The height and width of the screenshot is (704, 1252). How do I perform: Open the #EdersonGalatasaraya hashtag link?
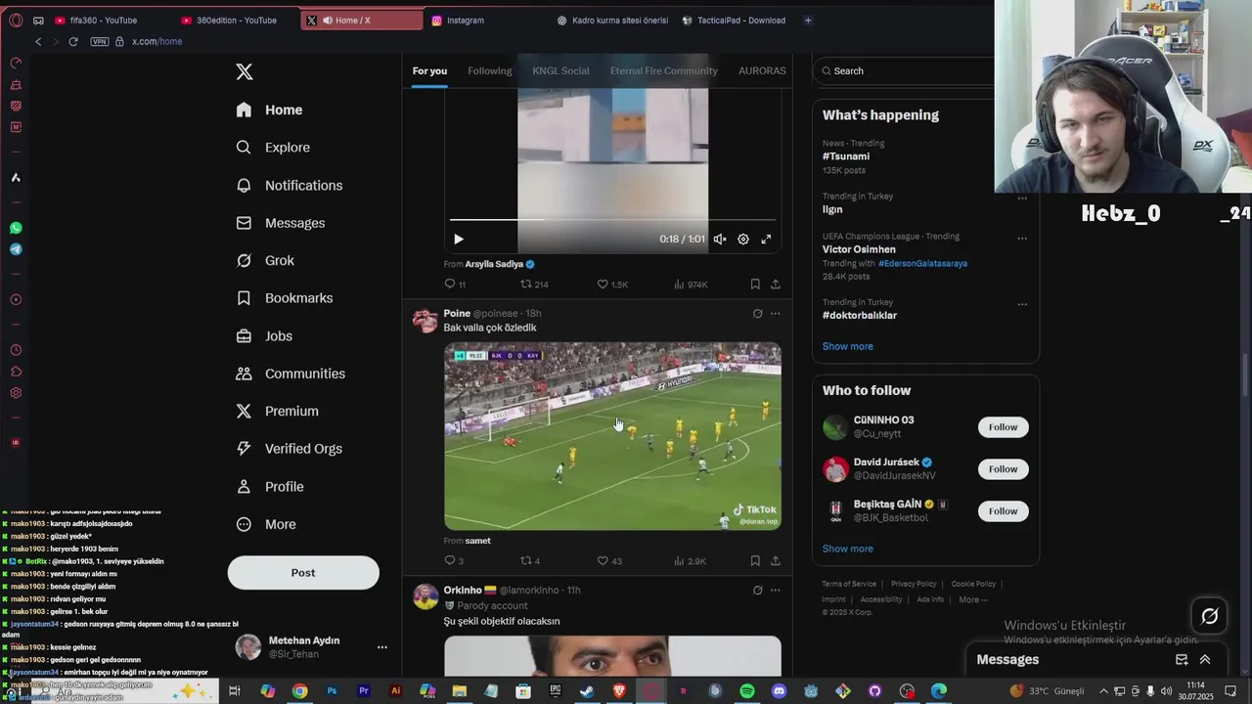[922, 263]
